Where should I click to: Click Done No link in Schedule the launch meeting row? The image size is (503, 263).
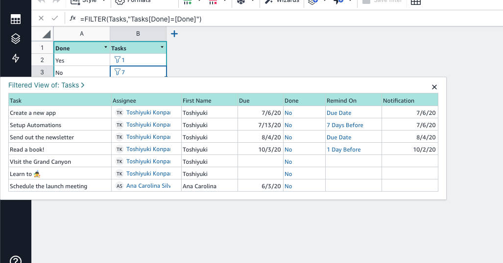coord(288,186)
